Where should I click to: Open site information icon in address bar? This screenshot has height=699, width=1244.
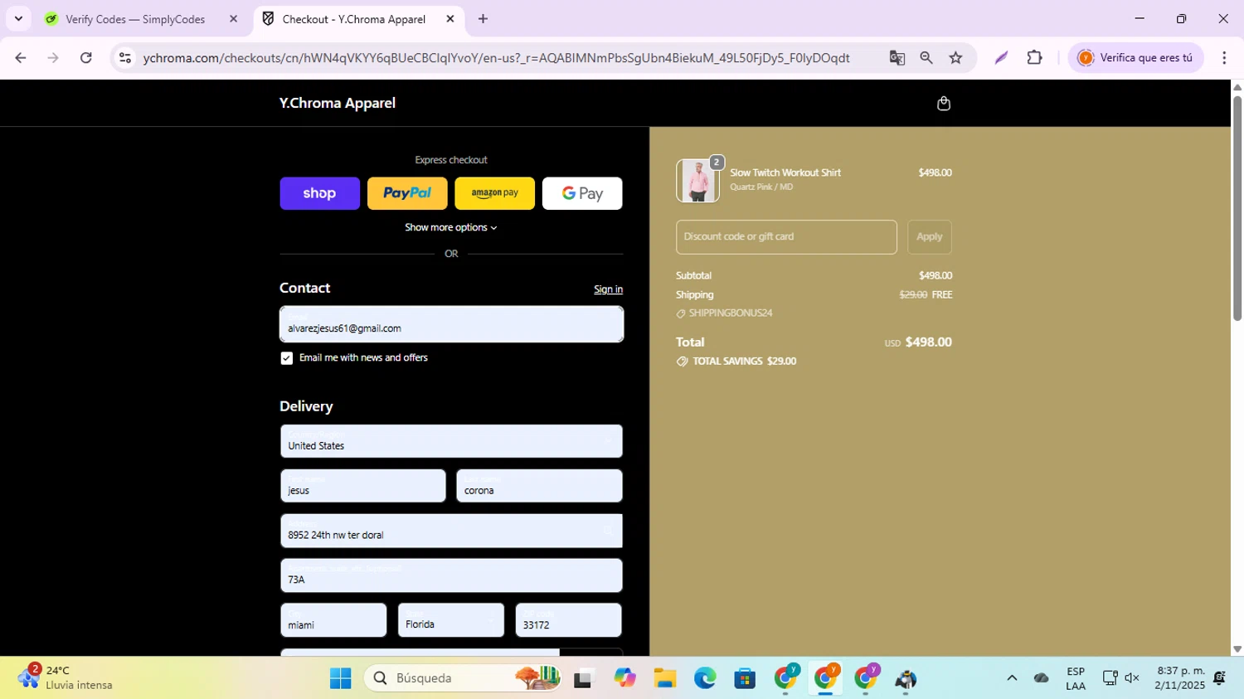[x=125, y=58]
